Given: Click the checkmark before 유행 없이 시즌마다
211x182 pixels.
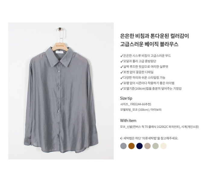Looking at the screenshot, I should click(x=122, y=83).
